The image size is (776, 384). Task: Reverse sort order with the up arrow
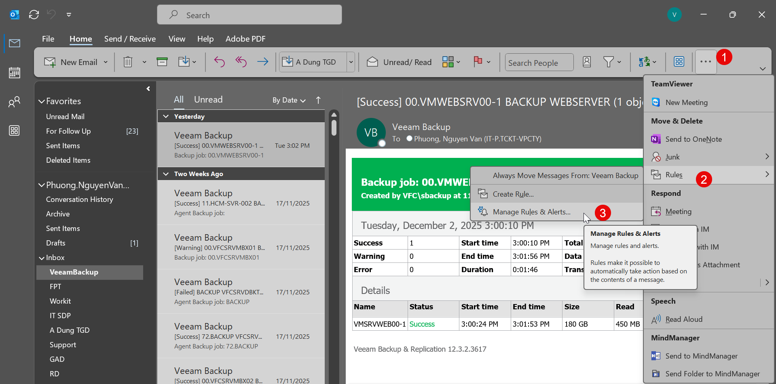pos(318,100)
